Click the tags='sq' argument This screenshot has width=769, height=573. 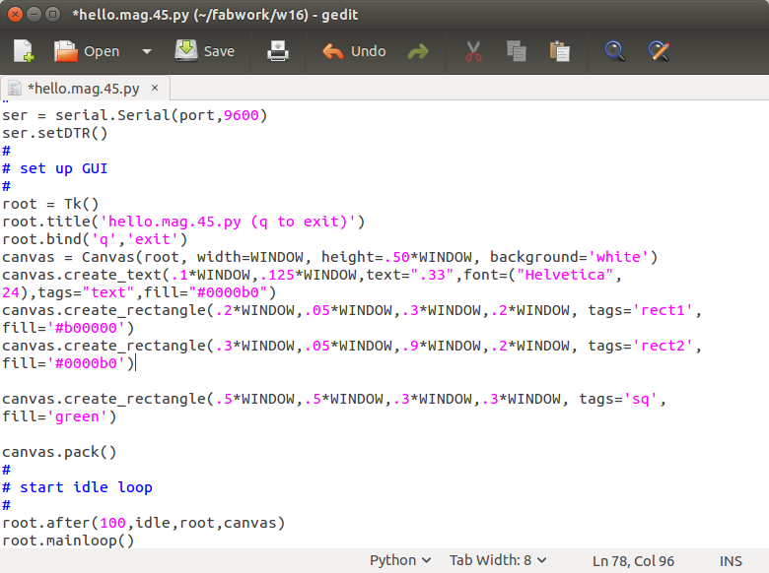coord(618,399)
